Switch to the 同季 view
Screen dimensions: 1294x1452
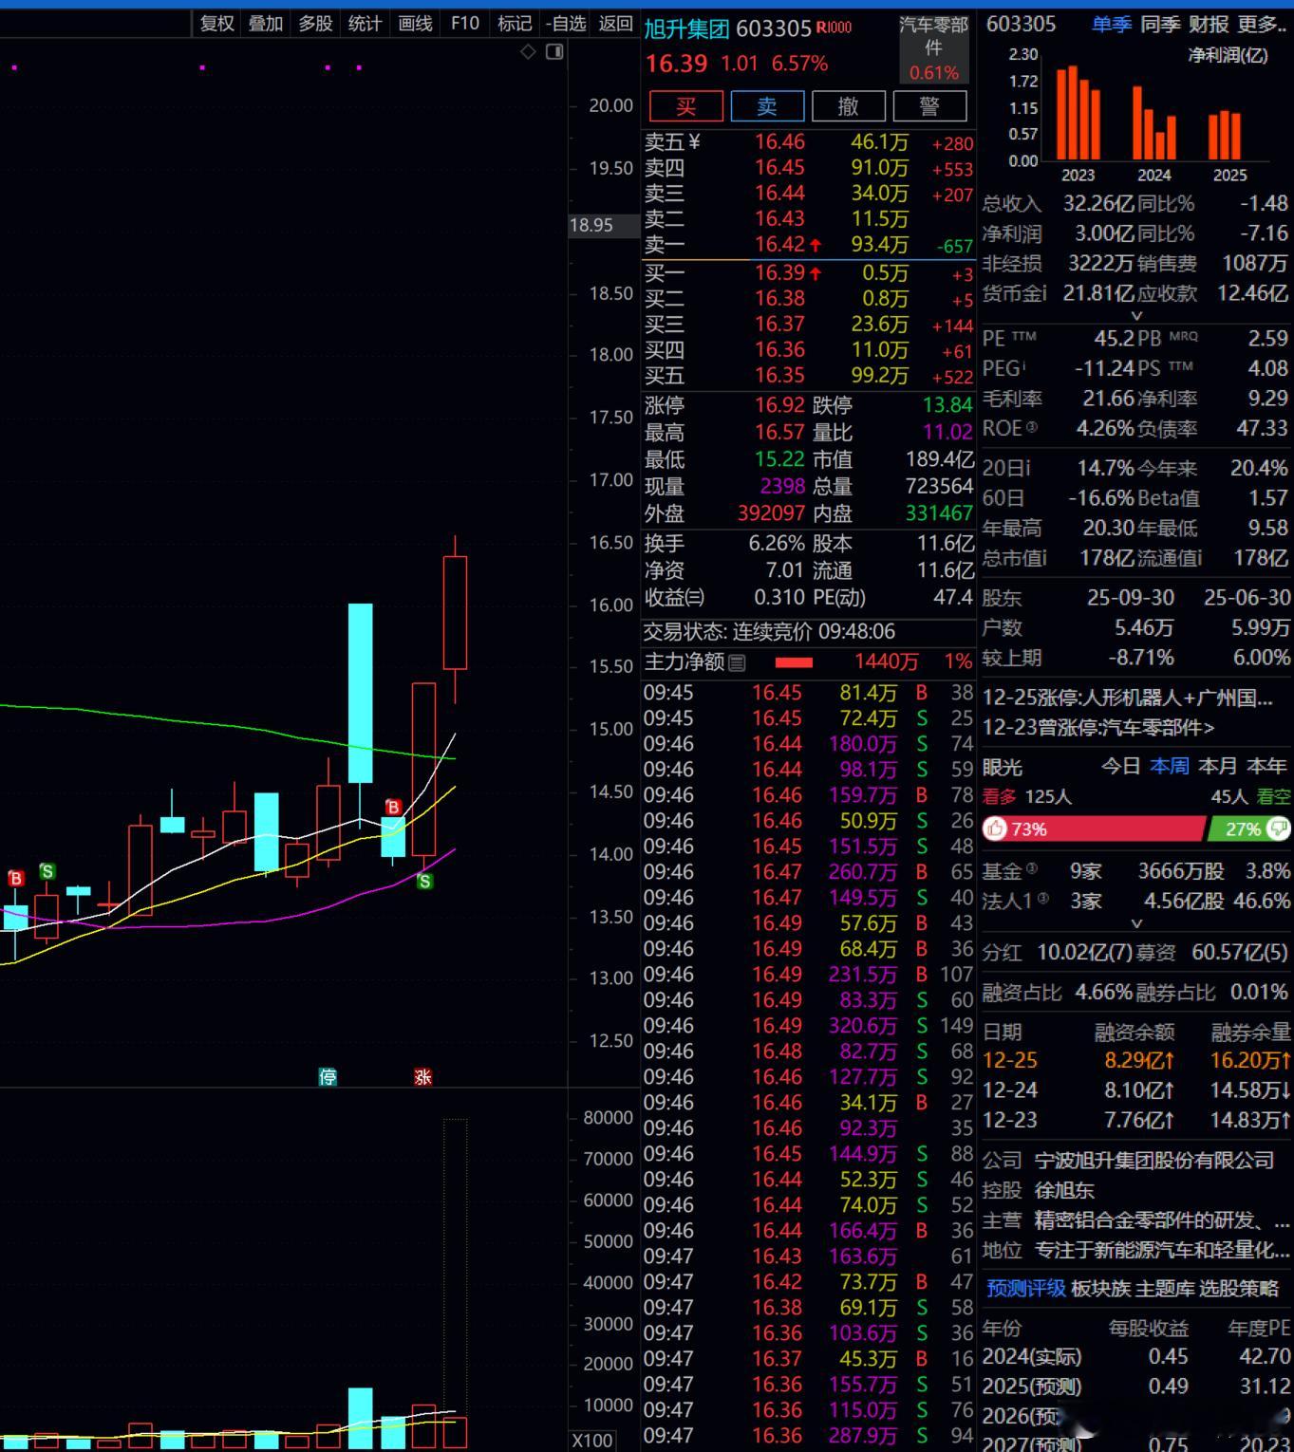coord(1159,24)
